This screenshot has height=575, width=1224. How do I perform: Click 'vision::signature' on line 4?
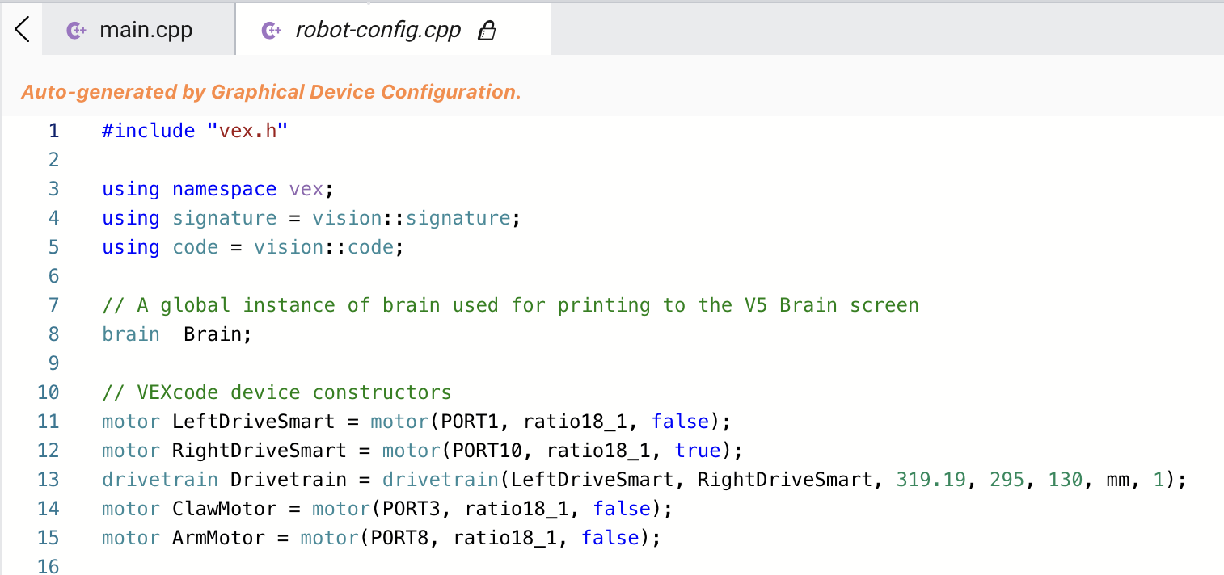tap(412, 218)
